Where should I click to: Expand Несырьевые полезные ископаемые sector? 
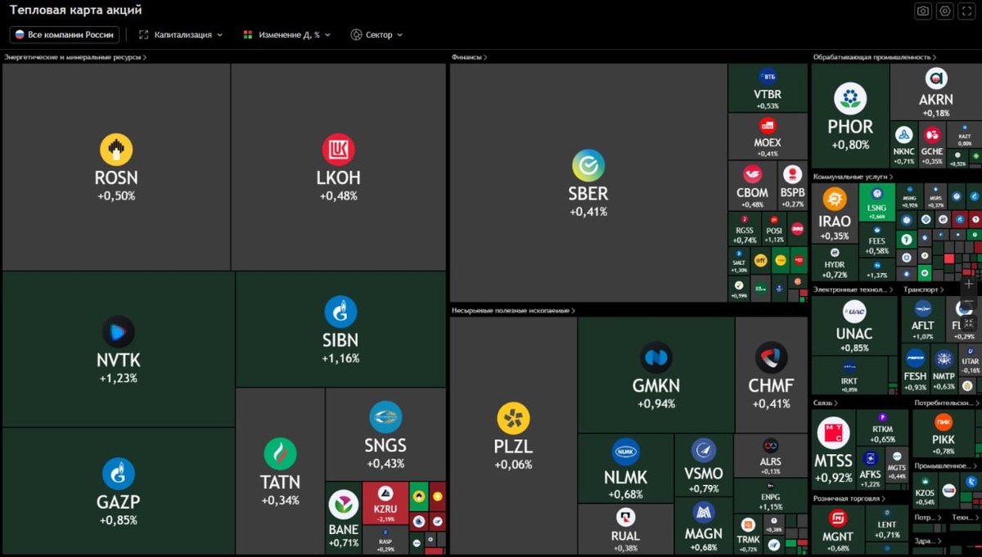point(514,311)
